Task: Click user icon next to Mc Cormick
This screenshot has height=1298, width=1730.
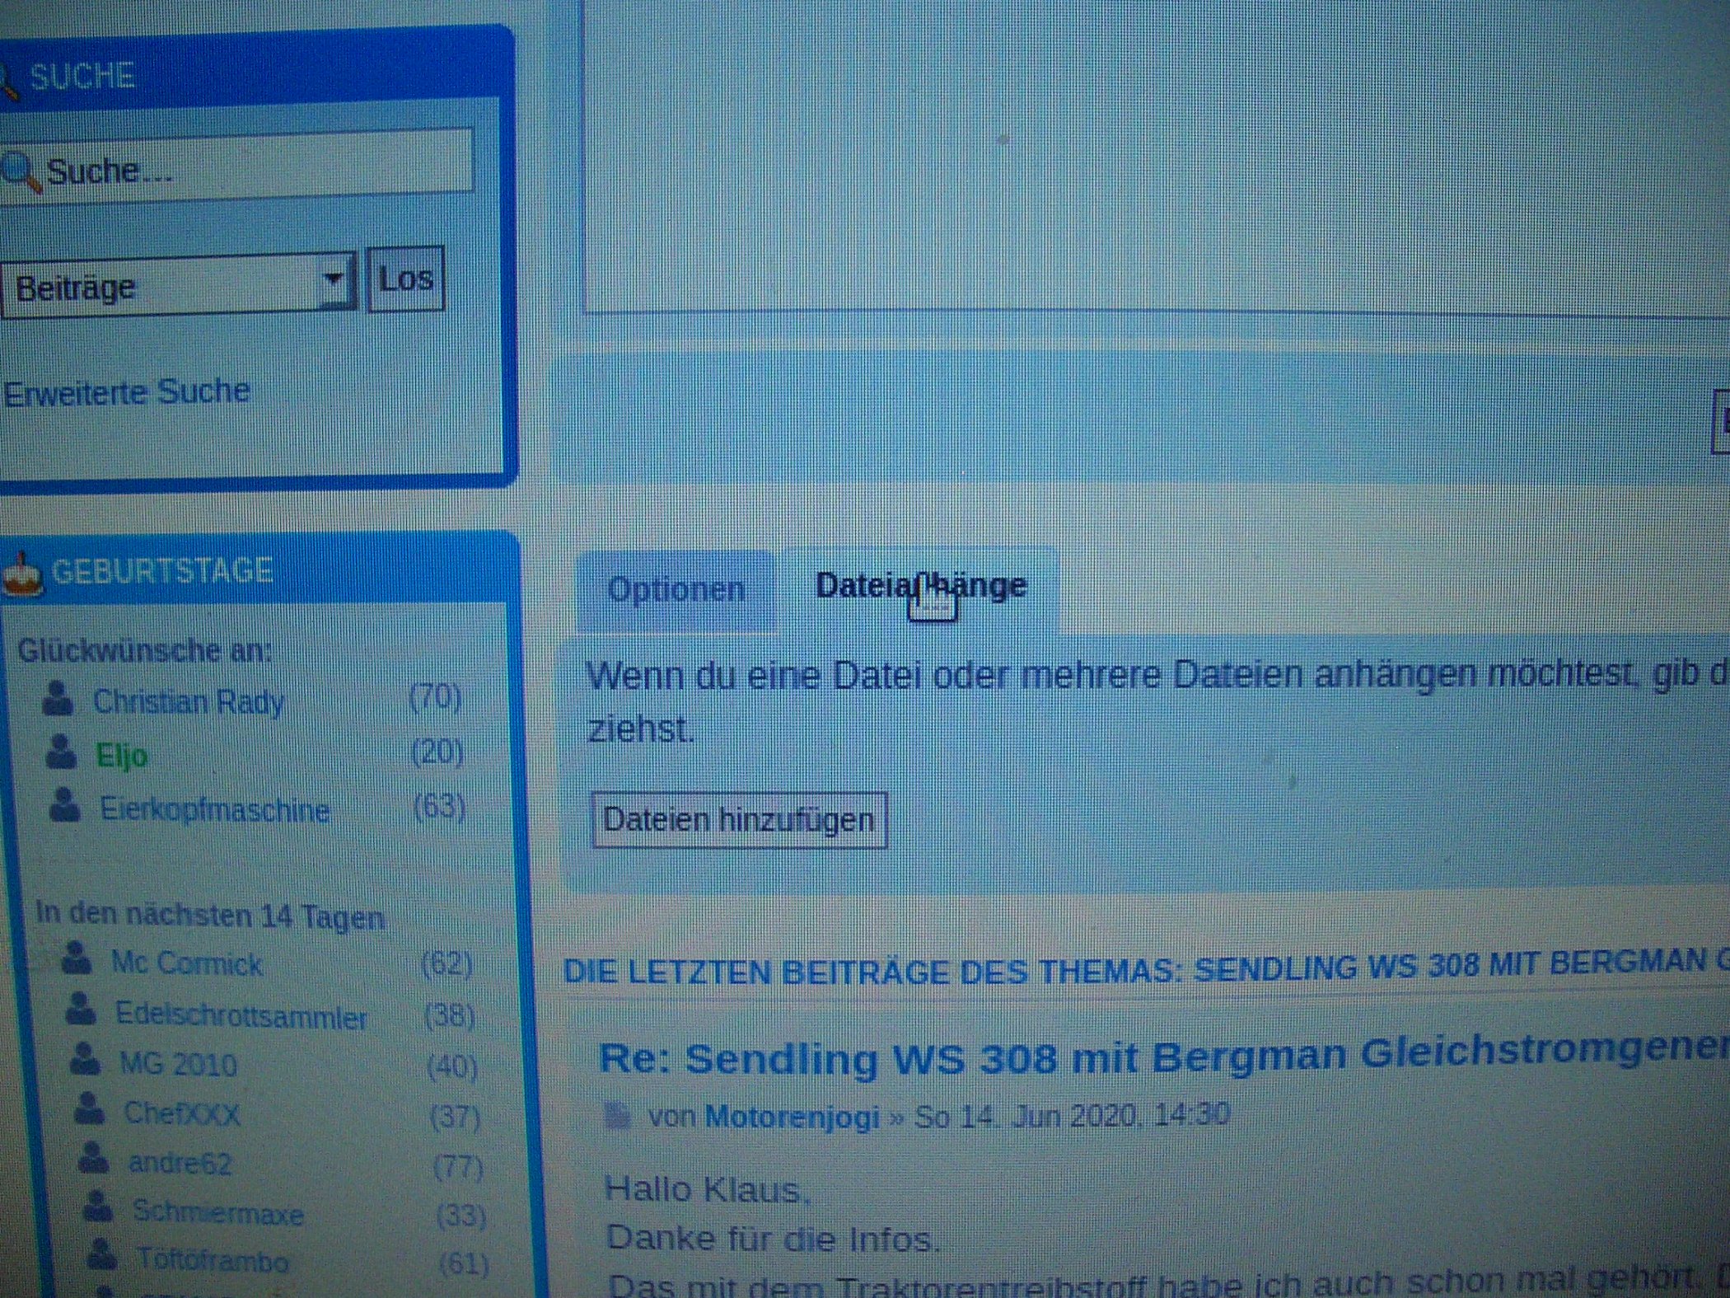Action: (x=77, y=958)
